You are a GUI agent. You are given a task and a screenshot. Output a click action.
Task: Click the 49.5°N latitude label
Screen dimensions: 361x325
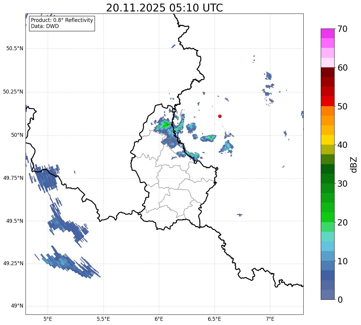(15, 221)
